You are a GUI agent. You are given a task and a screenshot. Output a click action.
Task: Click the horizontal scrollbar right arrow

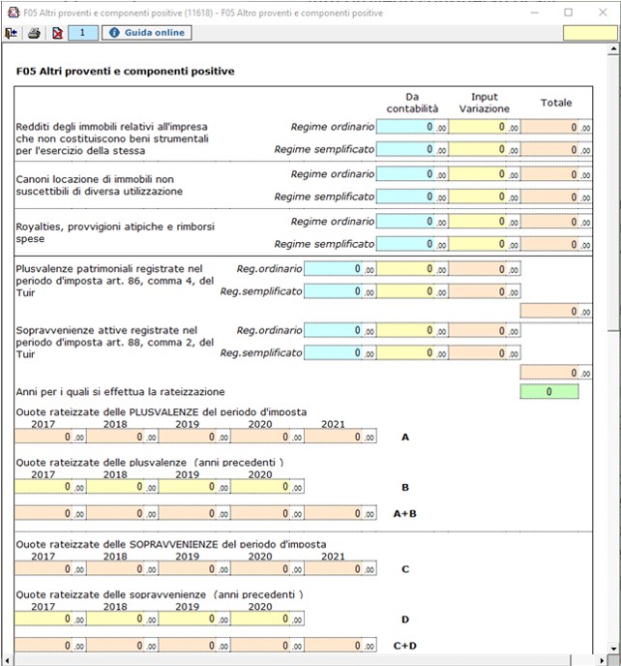click(x=602, y=660)
